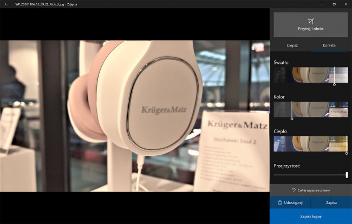Click the Światło preview strip
Screen dimensions: 352x224
pyautogui.click(x=311, y=75)
